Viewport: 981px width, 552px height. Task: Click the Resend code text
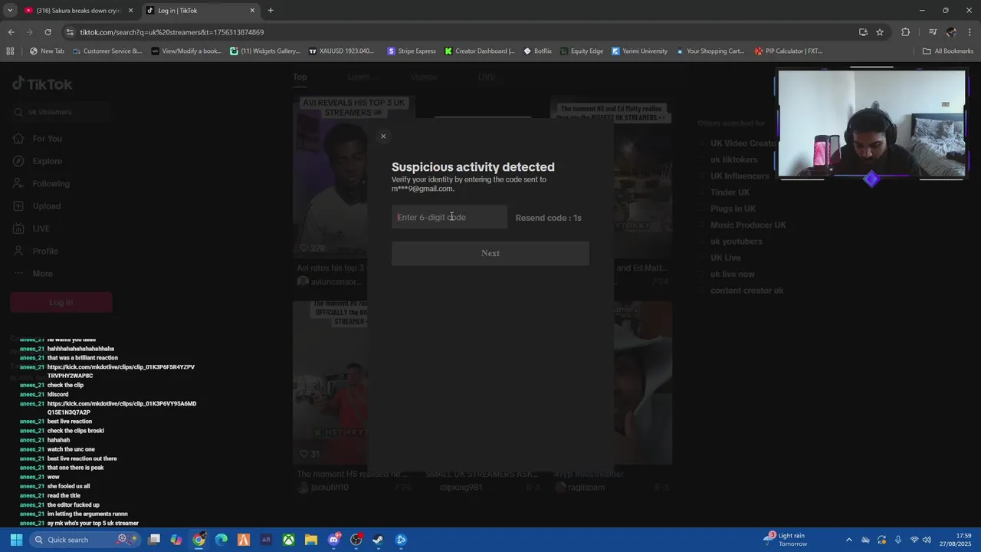coord(548,218)
